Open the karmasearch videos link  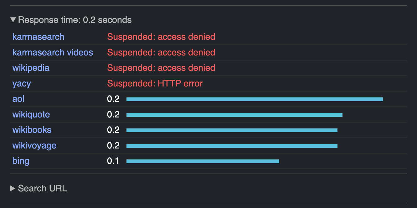pos(53,52)
